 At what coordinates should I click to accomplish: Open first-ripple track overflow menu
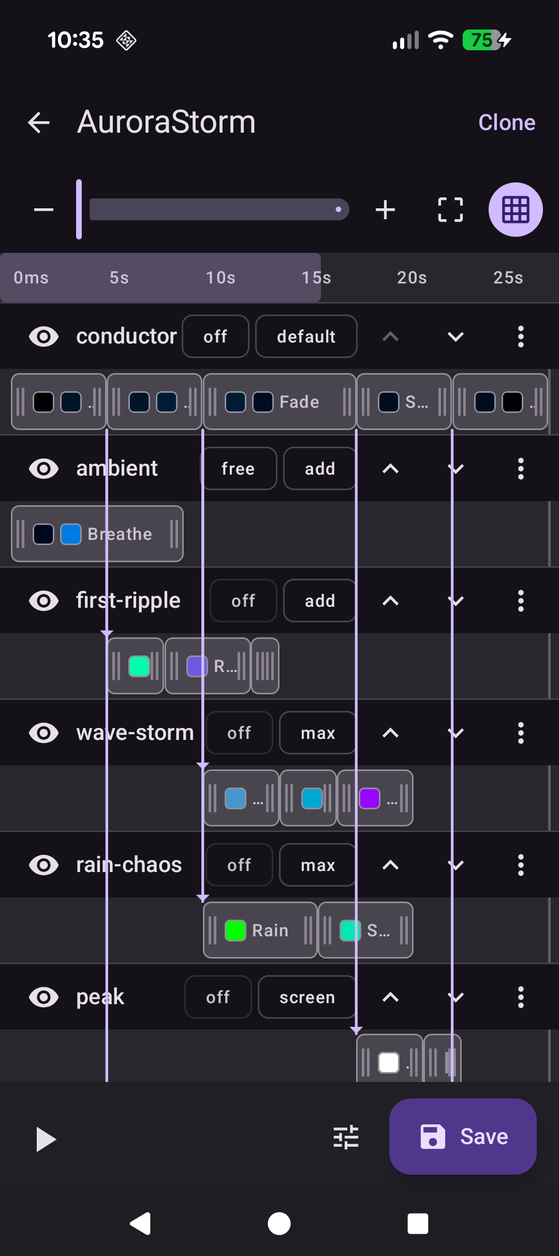521,601
